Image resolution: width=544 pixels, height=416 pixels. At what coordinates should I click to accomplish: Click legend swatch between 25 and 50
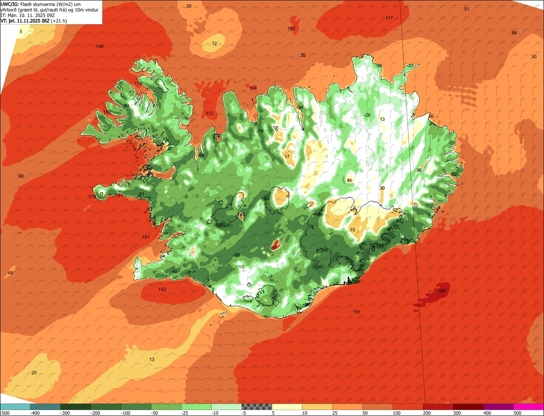tap(347, 407)
